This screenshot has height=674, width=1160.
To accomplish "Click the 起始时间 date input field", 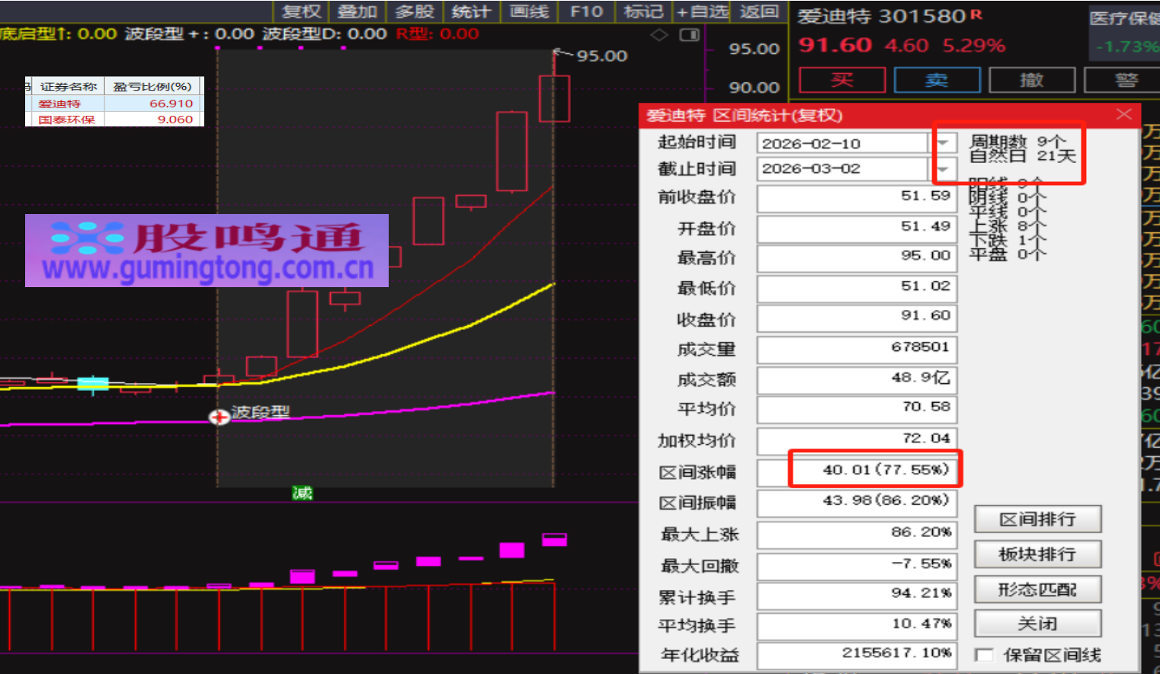I will (x=841, y=143).
